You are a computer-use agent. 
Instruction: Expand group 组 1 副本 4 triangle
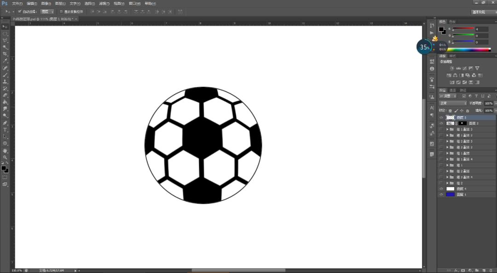(447, 159)
